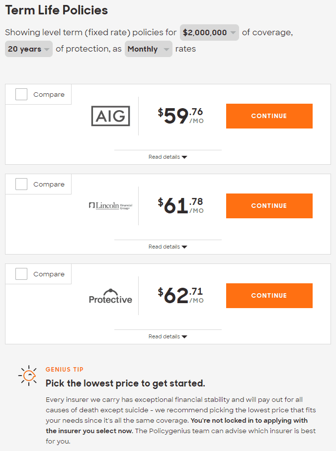
Task: Click the $59.76 per month price
Action: tap(181, 116)
